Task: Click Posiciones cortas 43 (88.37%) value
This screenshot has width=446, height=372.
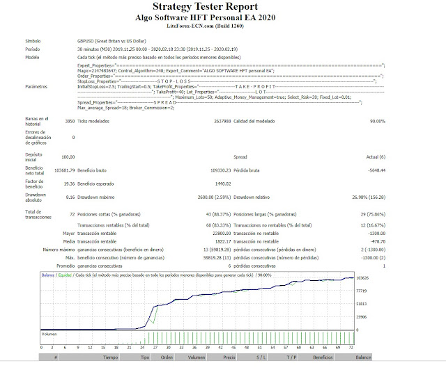Action: (218, 214)
